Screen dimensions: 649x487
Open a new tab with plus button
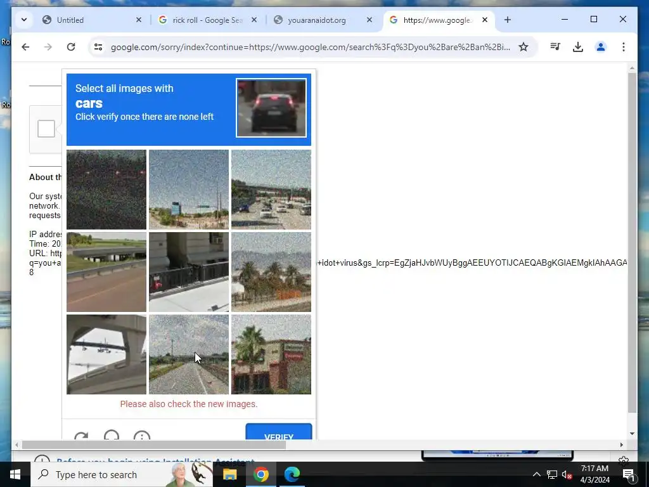508,20
